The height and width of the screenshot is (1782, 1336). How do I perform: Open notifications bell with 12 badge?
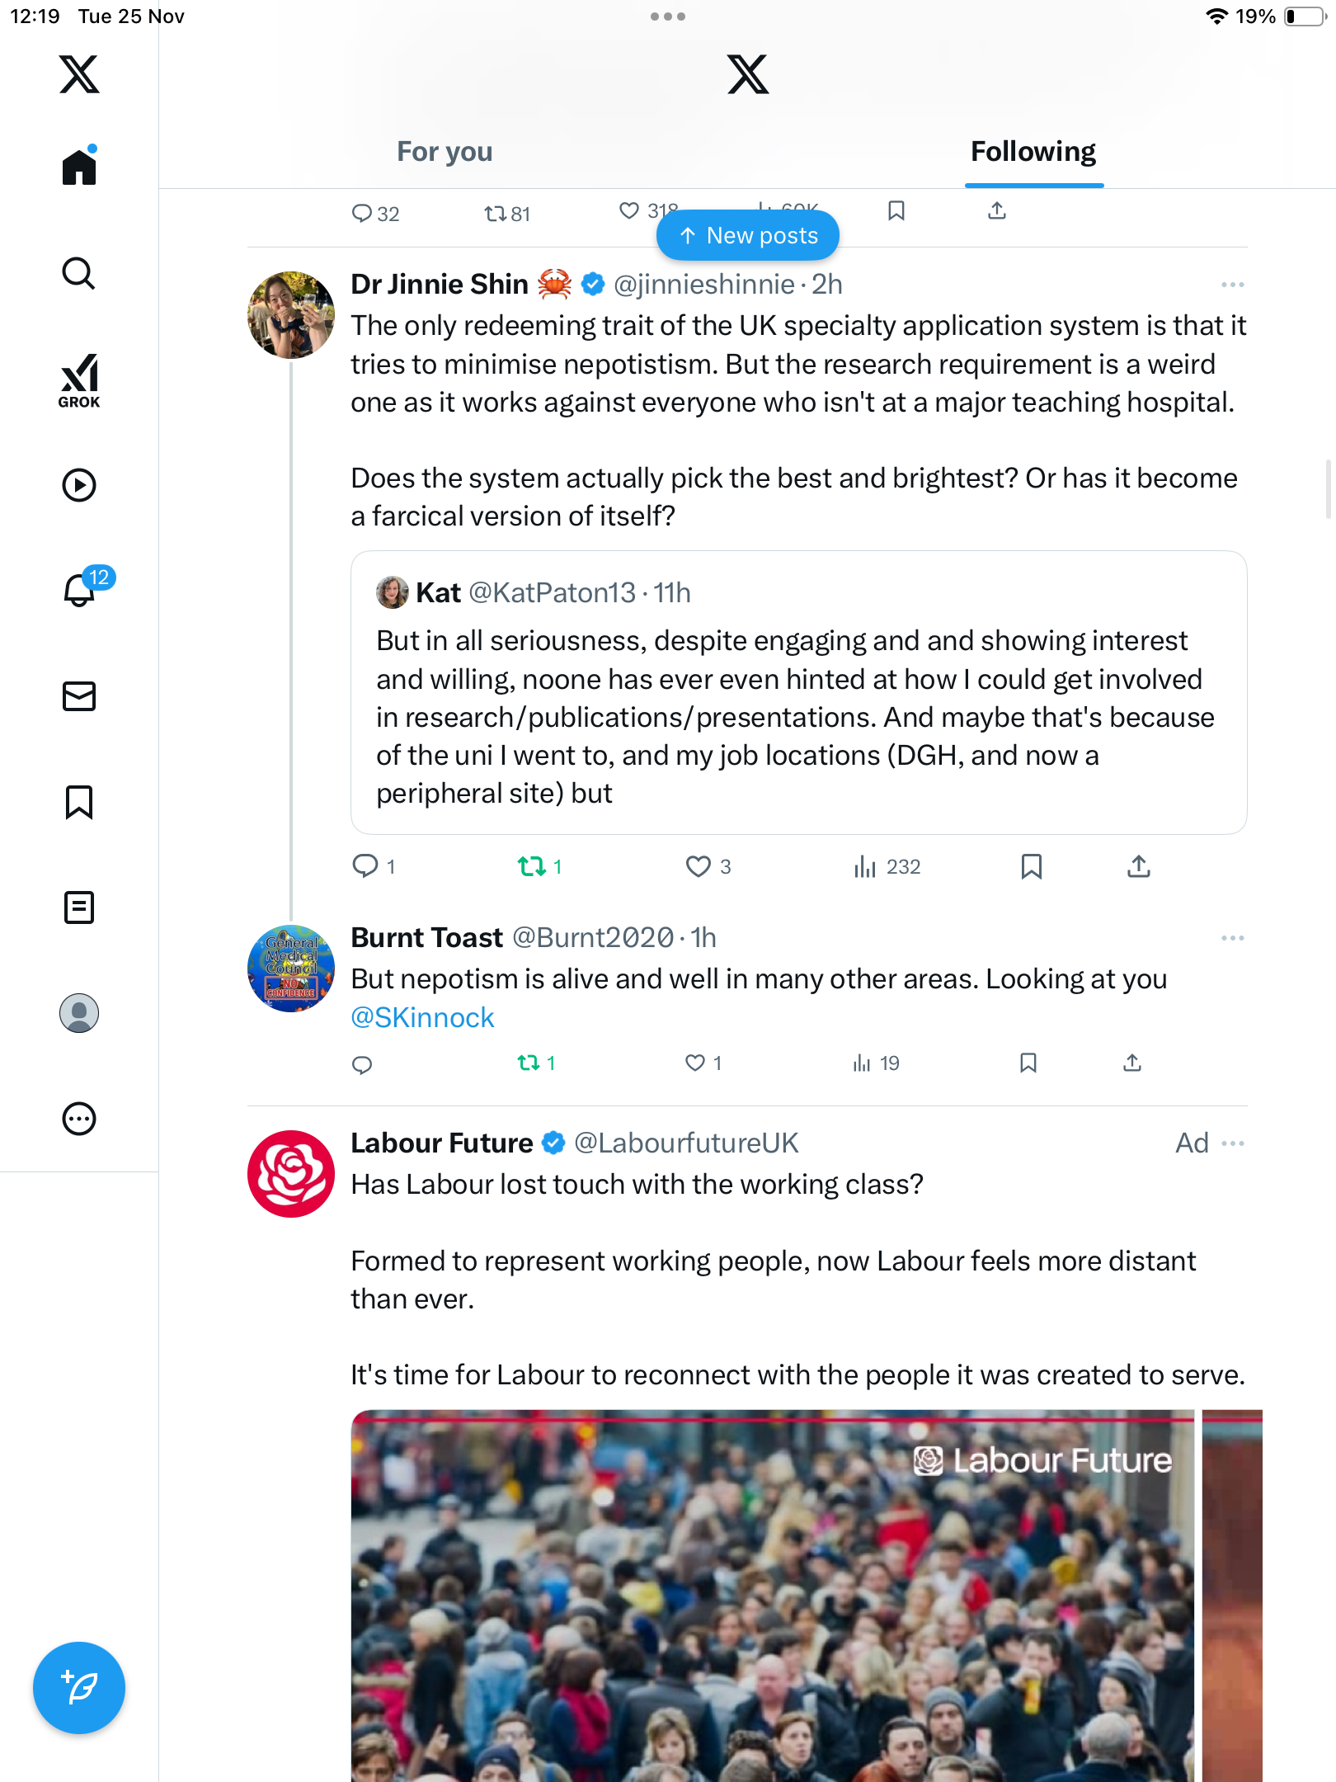[81, 589]
